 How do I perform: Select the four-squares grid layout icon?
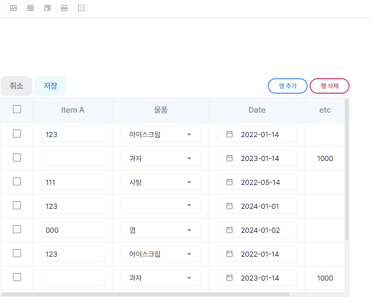click(30, 8)
